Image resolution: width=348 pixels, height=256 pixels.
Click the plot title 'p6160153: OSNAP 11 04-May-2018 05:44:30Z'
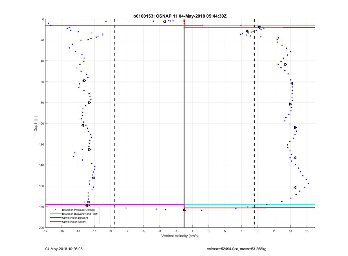coord(180,16)
